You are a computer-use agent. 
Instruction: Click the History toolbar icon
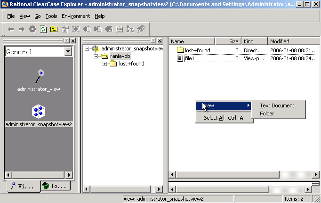click(x=141, y=29)
